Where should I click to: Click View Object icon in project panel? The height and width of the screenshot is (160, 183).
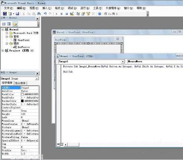pyautogui.click(x=9, y=24)
